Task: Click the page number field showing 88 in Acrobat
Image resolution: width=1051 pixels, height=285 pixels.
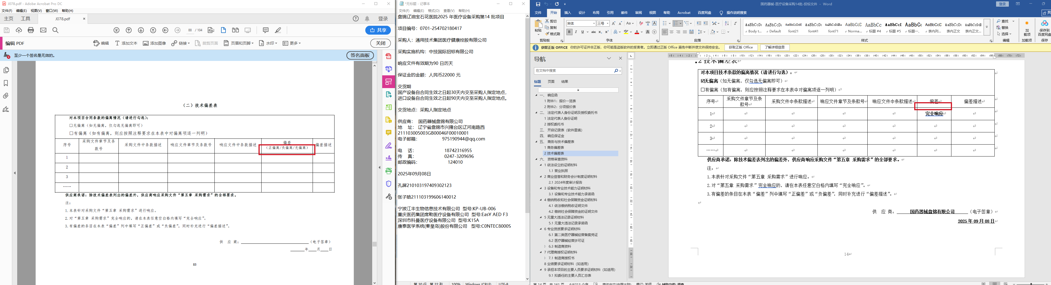Action: pos(190,30)
